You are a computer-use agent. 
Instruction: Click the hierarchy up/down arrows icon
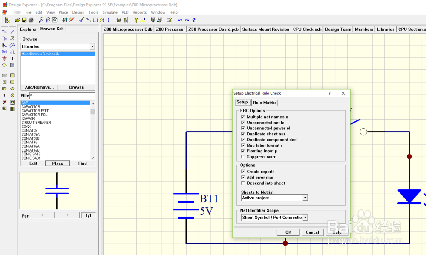(x=65, y=20)
